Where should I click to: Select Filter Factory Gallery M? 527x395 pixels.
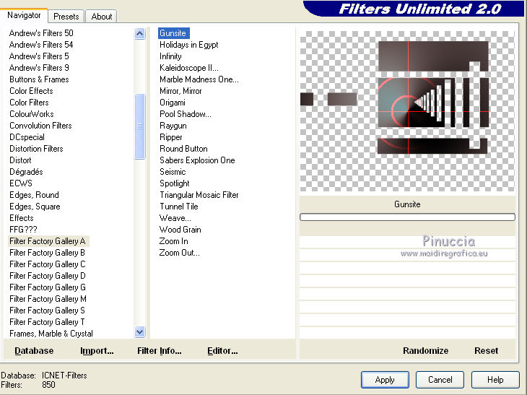pos(48,299)
